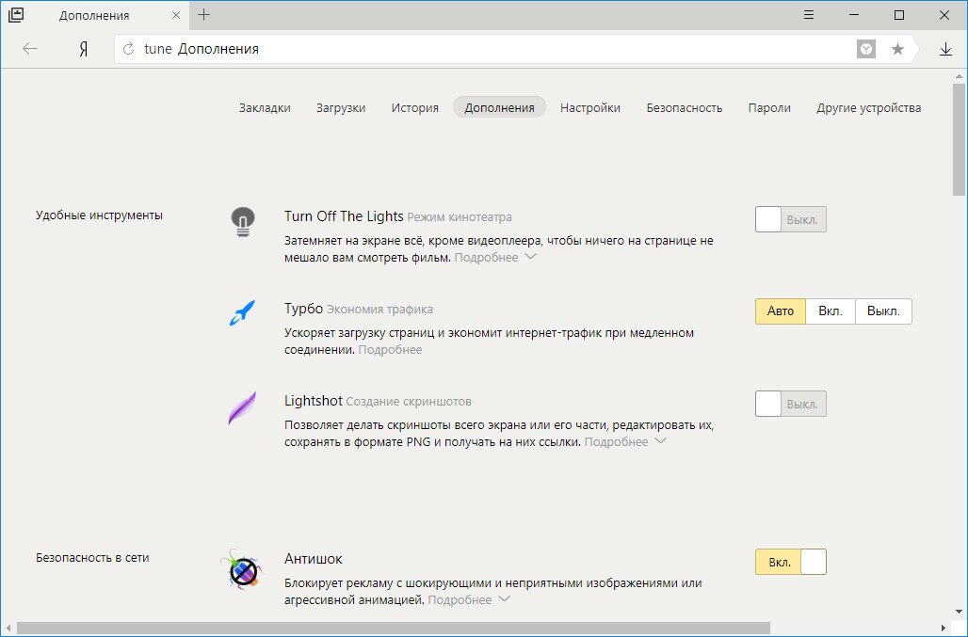Open downloads via the arrow icon
This screenshot has height=637, width=968.
click(945, 49)
